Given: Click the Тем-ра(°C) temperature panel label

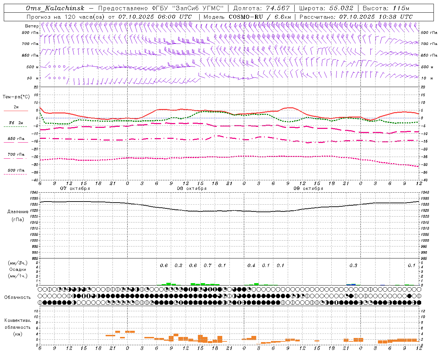Looking at the screenshot, I should pos(16,97).
